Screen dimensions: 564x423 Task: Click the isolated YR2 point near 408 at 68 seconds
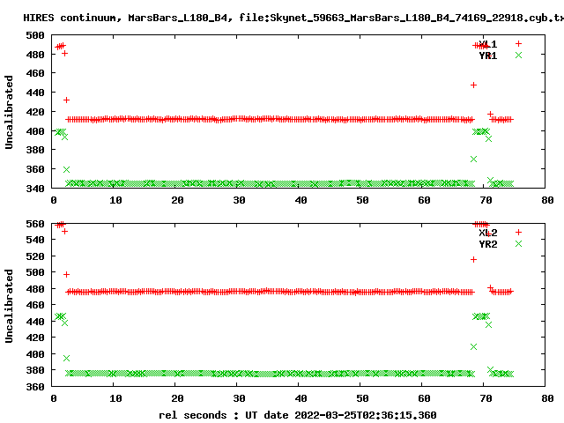pos(473,346)
